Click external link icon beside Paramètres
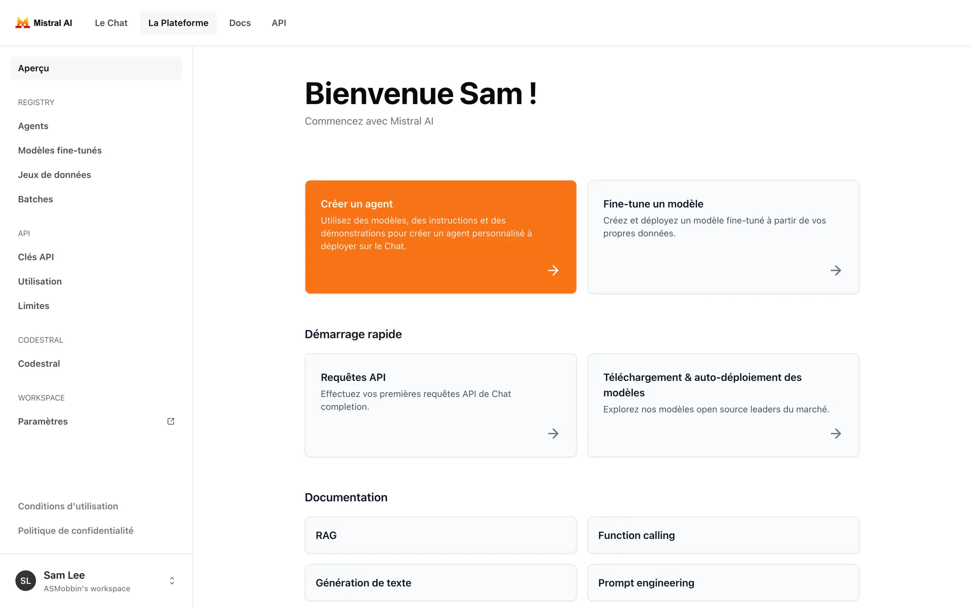 click(x=171, y=421)
